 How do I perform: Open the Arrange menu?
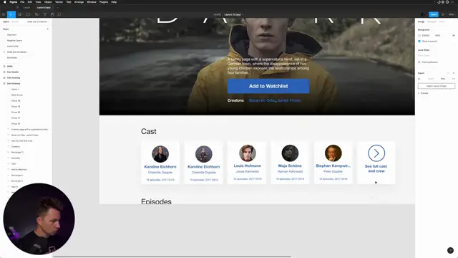click(79, 1)
